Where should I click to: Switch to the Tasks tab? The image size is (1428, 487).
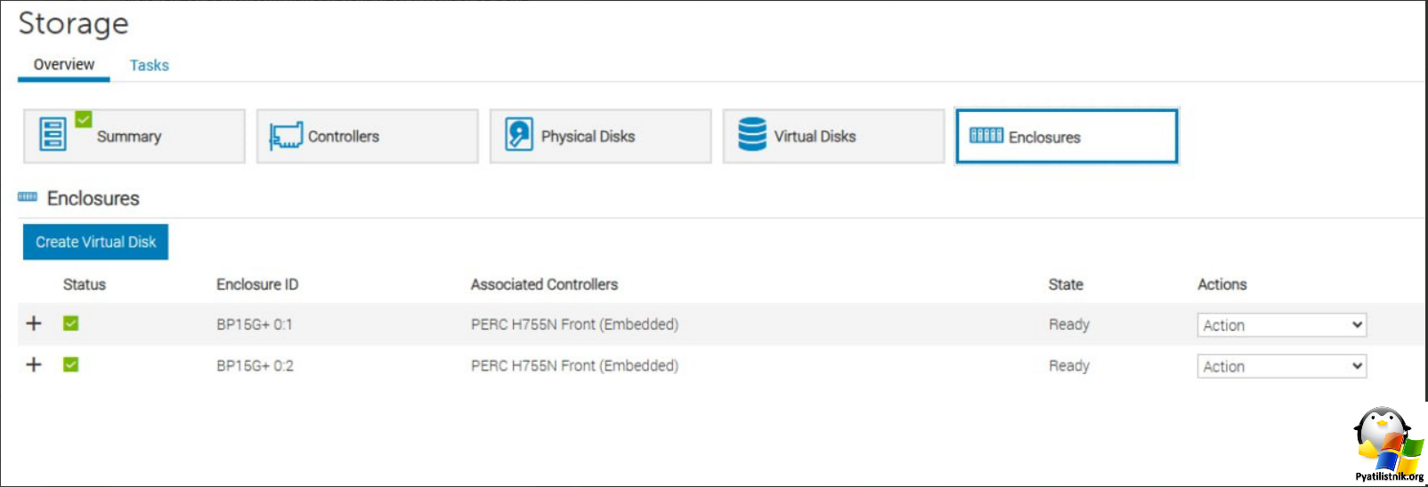point(149,65)
